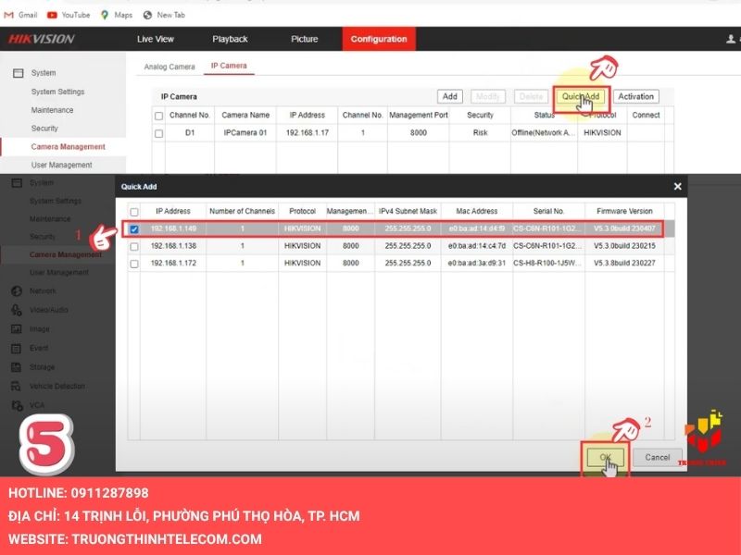This screenshot has width=741, height=555.
Task: Select Camera Management in top sidebar
Action: coord(68,147)
